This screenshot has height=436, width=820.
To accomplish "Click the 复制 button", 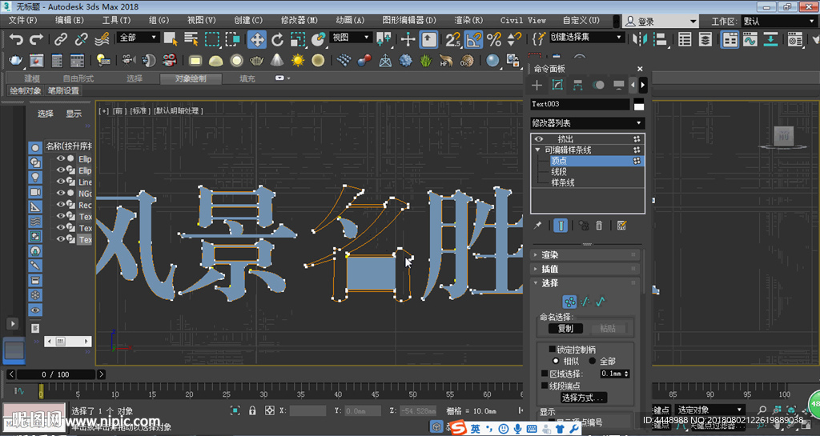I will (x=565, y=328).
